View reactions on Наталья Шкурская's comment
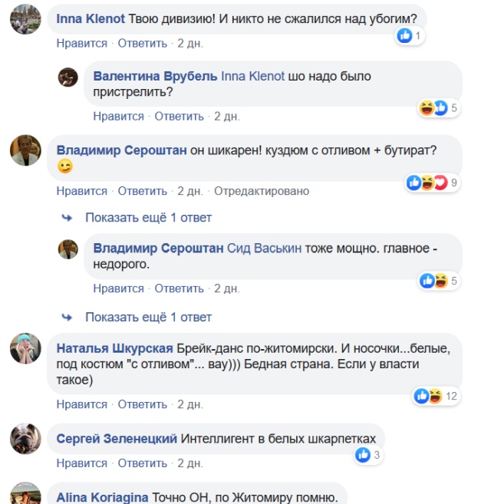The width and height of the screenshot is (491, 504). click(x=435, y=396)
